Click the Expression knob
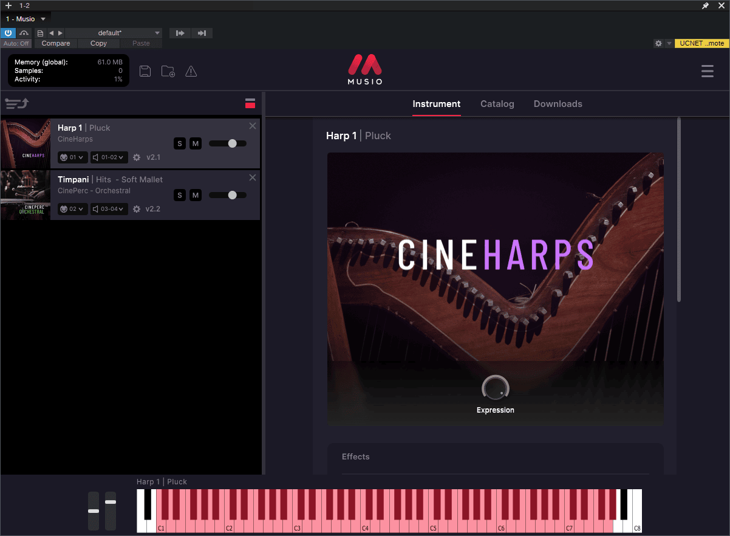Image resolution: width=730 pixels, height=536 pixels. coord(496,389)
